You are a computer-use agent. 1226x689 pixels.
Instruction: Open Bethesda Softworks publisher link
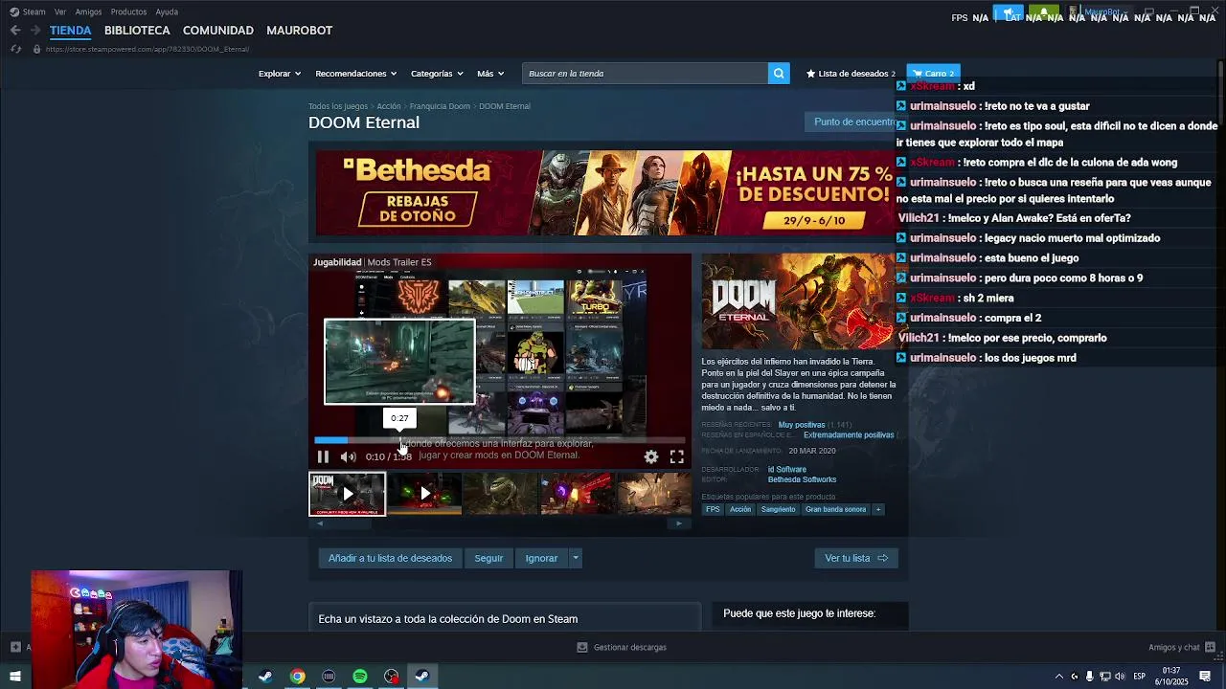click(802, 479)
